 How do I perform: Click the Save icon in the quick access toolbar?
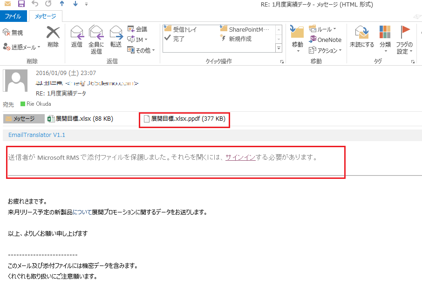click(21, 4)
